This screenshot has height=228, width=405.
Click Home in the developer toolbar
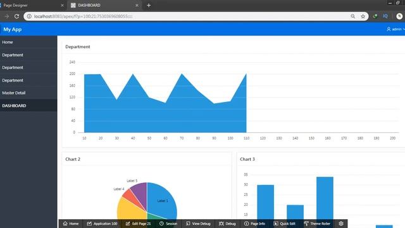click(x=71, y=224)
